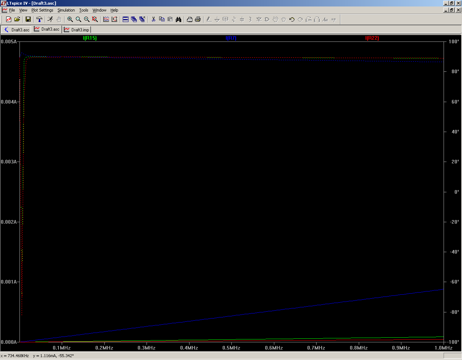Click the red I(R22) trace label
Image resolution: width=462 pixels, height=360 pixels.
point(372,38)
